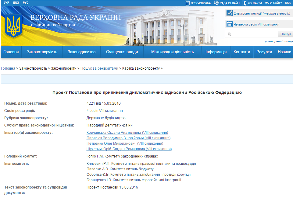The height and width of the screenshot is (201, 293).
Task: Click the ВЕРХОВНА РАДА УКРАЇНИ site title
Action: pyautogui.click(x=76, y=17)
